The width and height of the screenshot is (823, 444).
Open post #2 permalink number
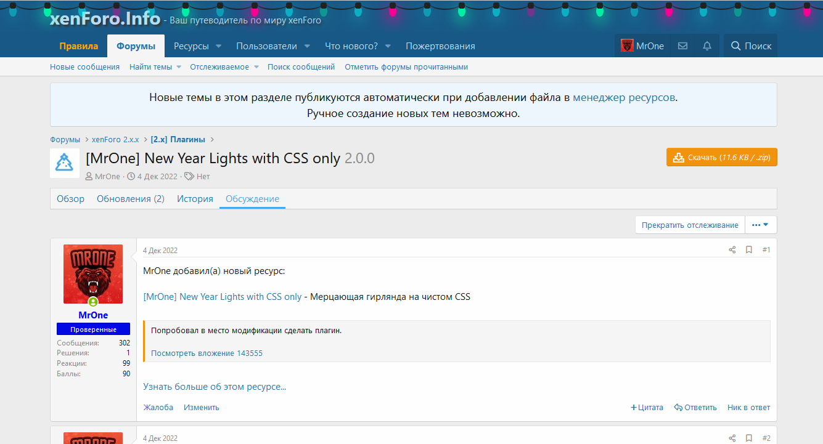coord(766,438)
